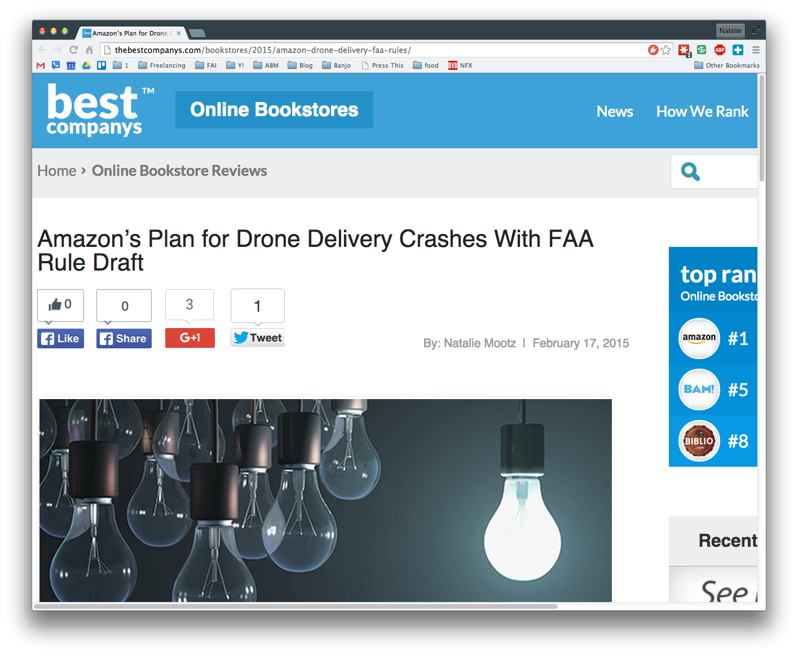Close the Amazon's Plan for Drone tab
This screenshot has height=655, width=798.
(179, 33)
